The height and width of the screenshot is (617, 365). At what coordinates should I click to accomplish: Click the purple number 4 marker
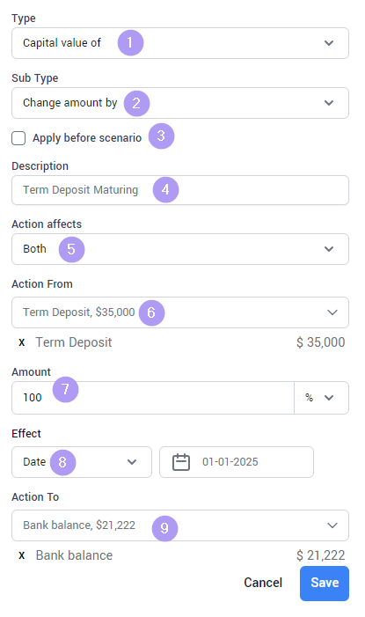[x=165, y=189]
